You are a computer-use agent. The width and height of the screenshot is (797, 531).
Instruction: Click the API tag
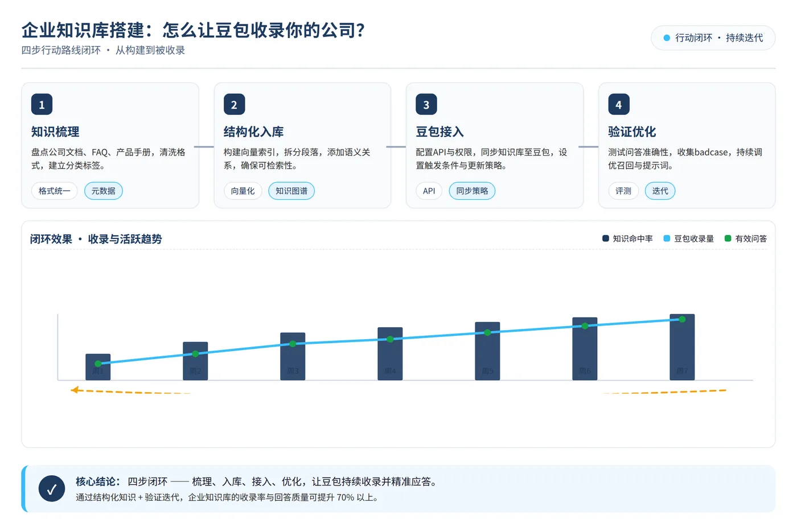click(429, 191)
